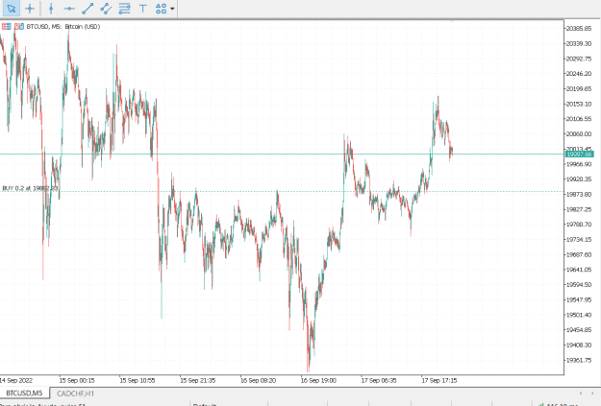Click the 20153.10 price scale label
Screen dimensions: 601x406
(x=579, y=104)
